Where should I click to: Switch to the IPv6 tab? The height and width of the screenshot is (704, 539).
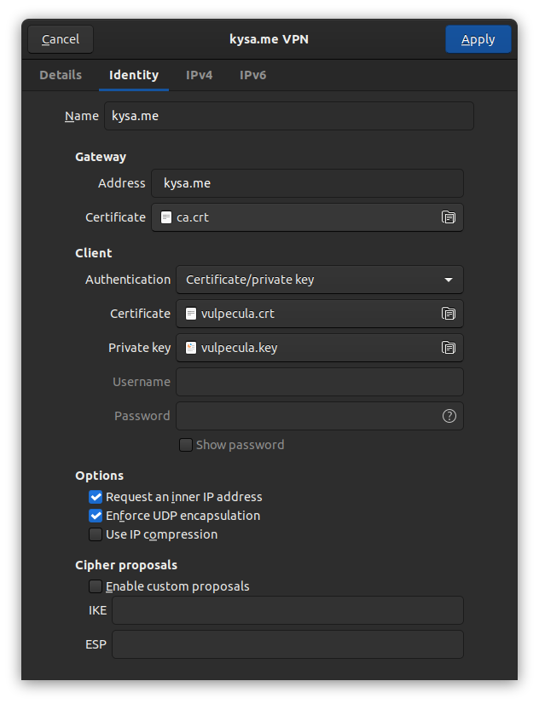(x=253, y=75)
